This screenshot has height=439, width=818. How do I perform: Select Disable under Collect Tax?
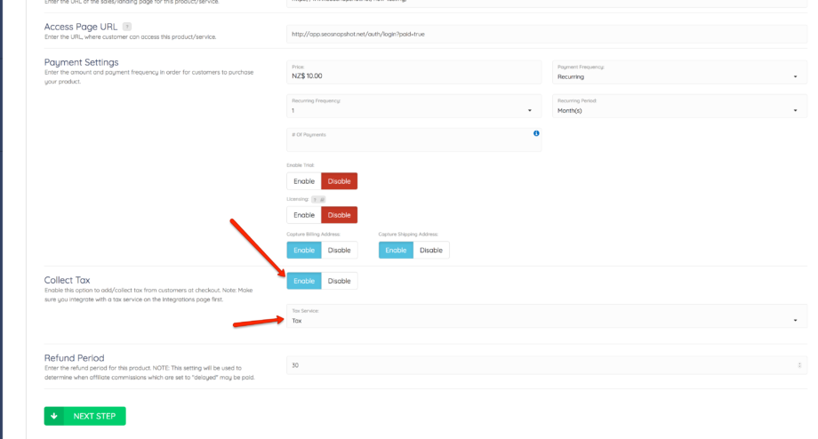point(339,281)
